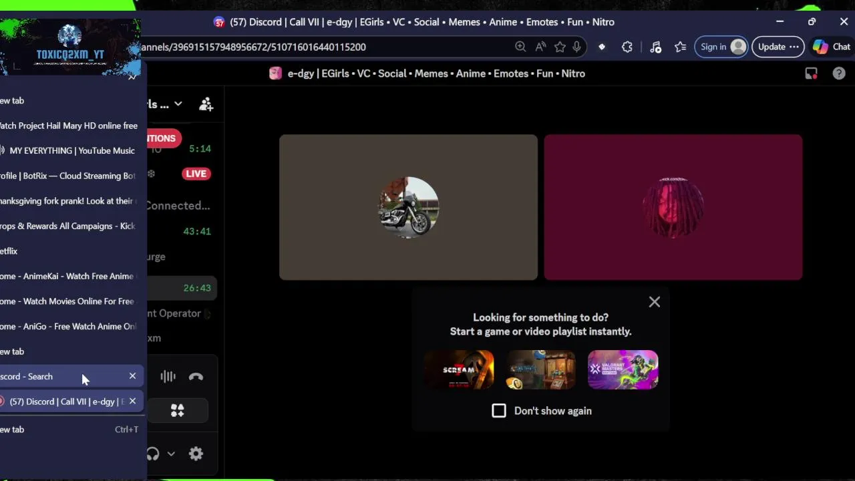The width and height of the screenshot is (855, 481).
Task: Select New tab entry below AniGo
Action: click(x=70, y=351)
